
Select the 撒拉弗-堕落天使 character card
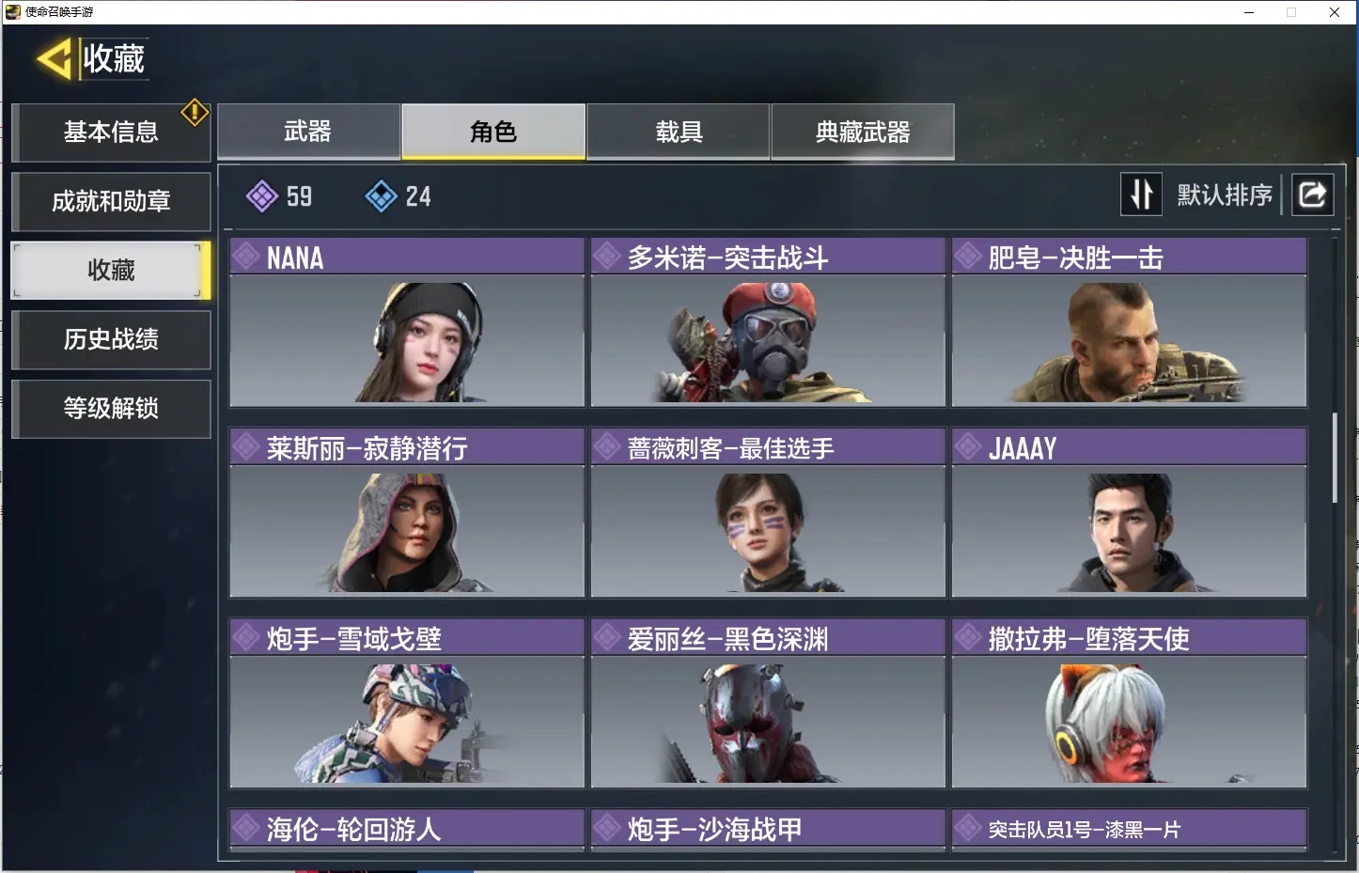point(1129,703)
